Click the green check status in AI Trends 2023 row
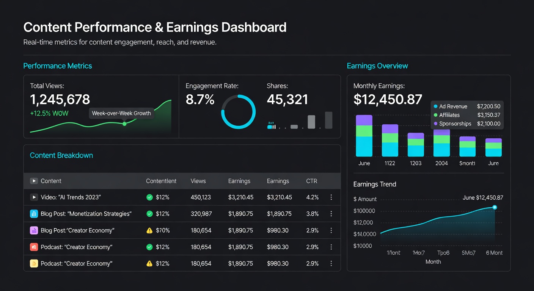This screenshot has height=291, width=534. [149, 197]
